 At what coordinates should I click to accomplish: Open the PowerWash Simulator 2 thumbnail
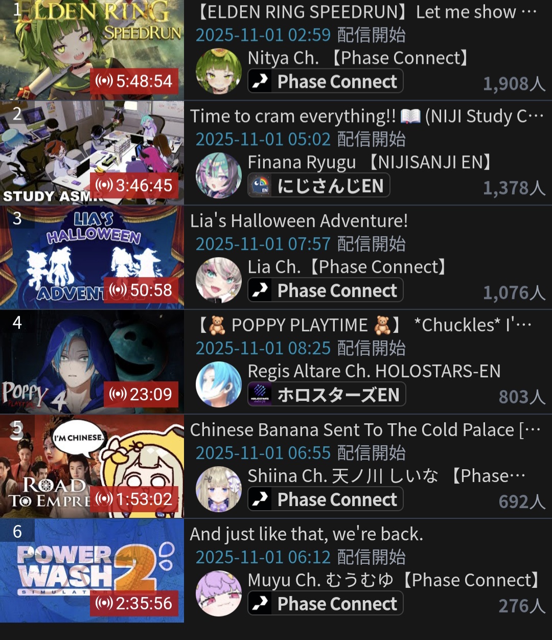[92, 570]
